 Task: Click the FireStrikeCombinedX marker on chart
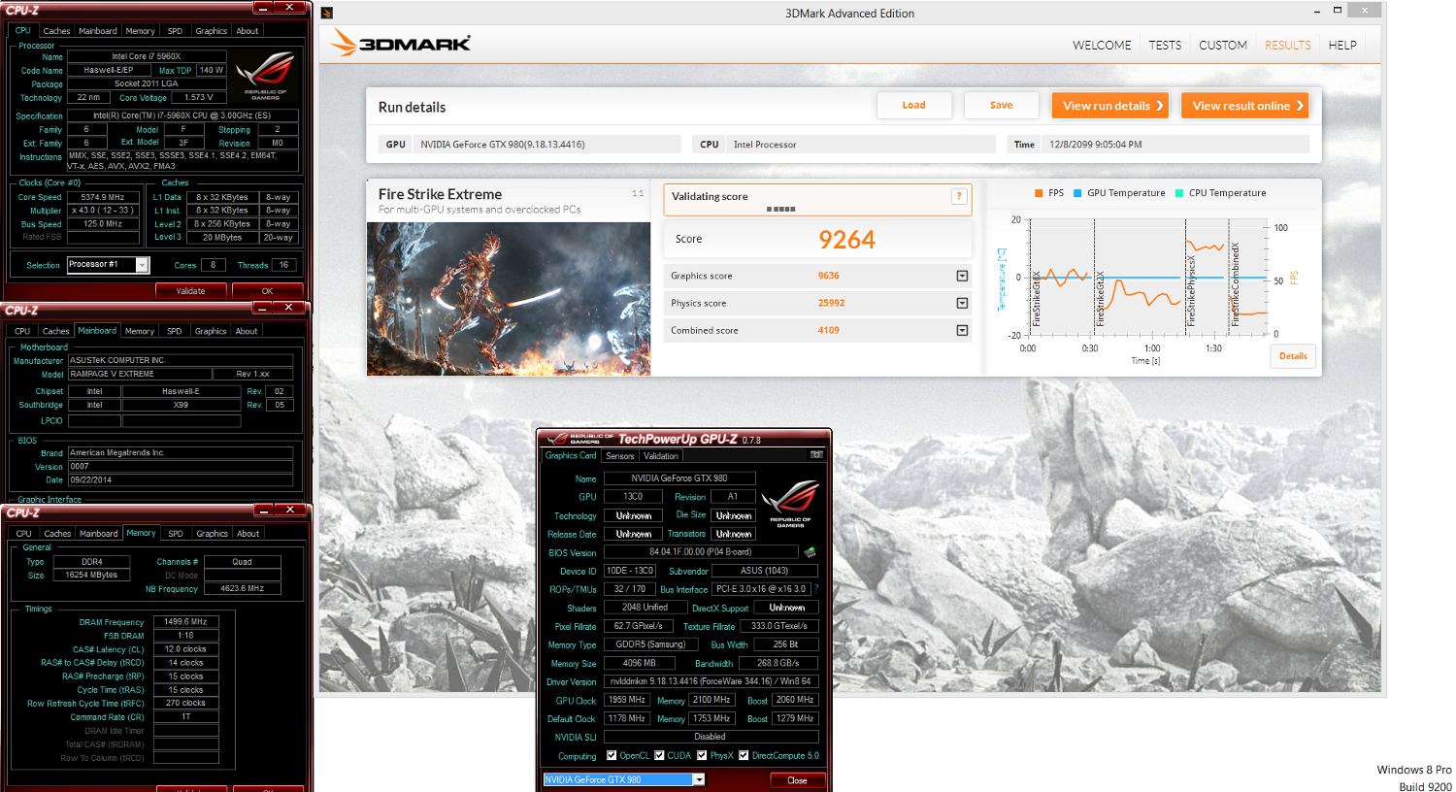pyautogui.click(x=1235, y=284)
